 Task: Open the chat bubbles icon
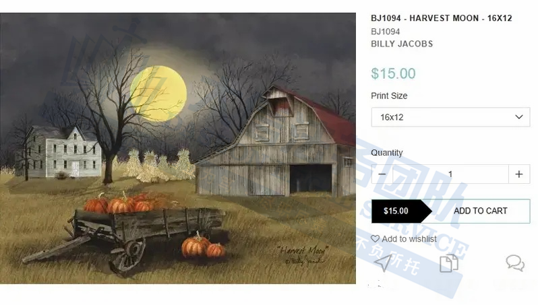tap(514, 263)
